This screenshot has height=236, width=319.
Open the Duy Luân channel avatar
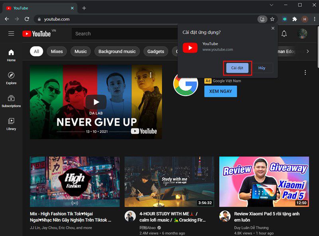coord(225,216)
